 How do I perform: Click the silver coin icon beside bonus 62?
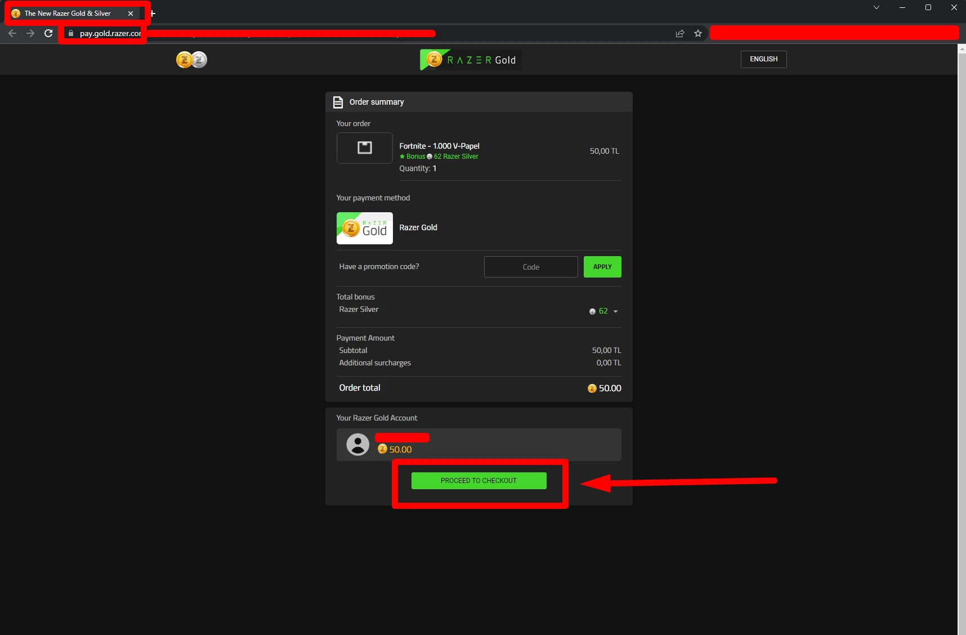click(x=592, y=311)
